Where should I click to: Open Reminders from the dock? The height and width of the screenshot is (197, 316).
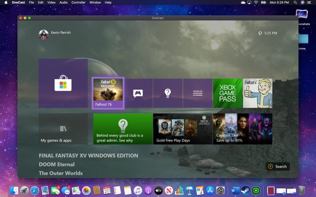(x=117, y=190)
